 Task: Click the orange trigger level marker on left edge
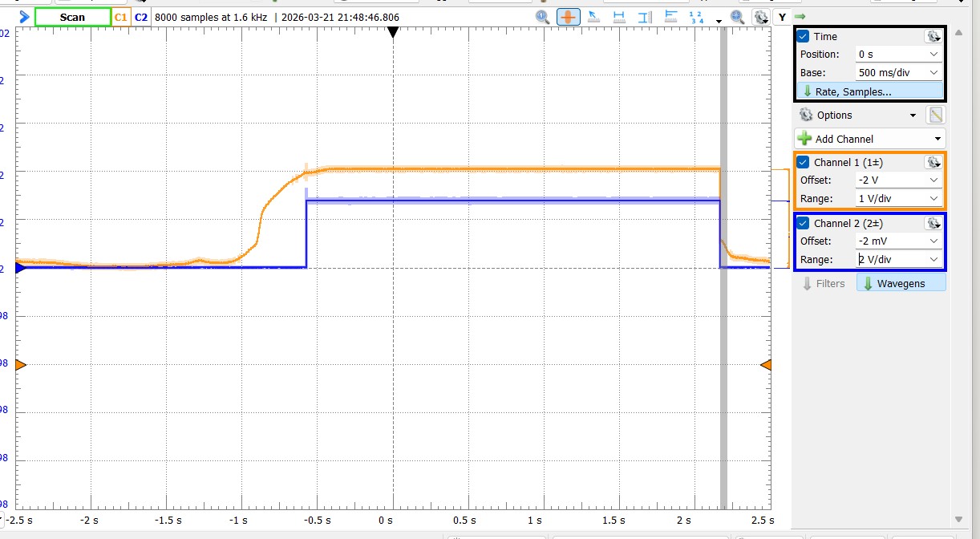pos(21,365)
